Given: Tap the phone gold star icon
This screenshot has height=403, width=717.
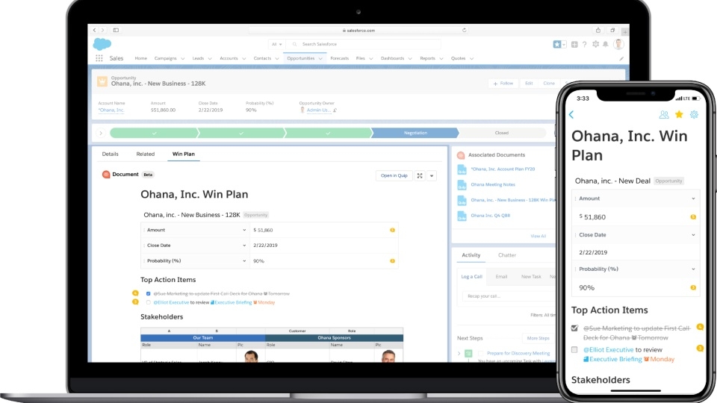Looking at the screenshot, I should tap(679, 114).
